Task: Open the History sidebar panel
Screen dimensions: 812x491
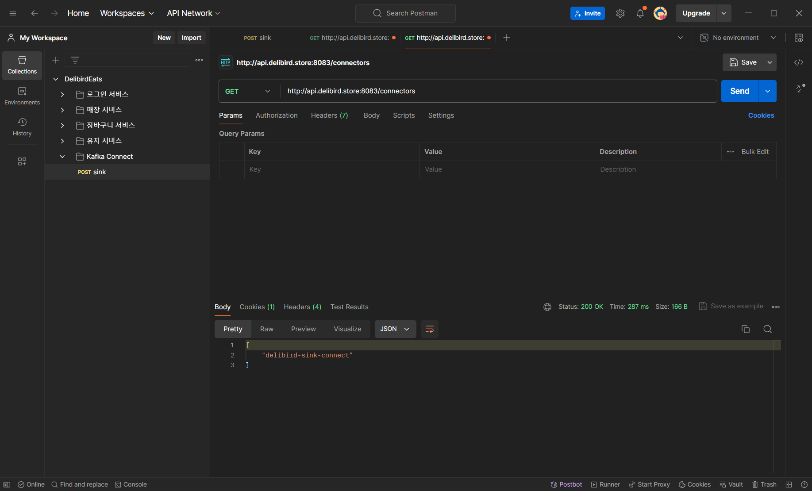Action: pyautogui.click(x=22, y=127)
